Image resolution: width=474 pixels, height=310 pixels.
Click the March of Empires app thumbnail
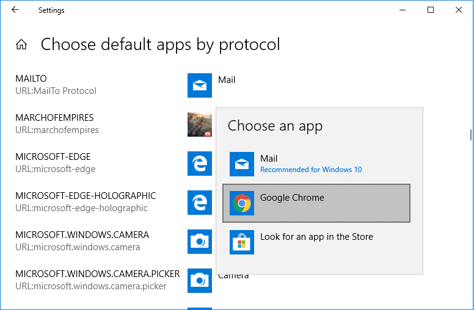[200, 124]
